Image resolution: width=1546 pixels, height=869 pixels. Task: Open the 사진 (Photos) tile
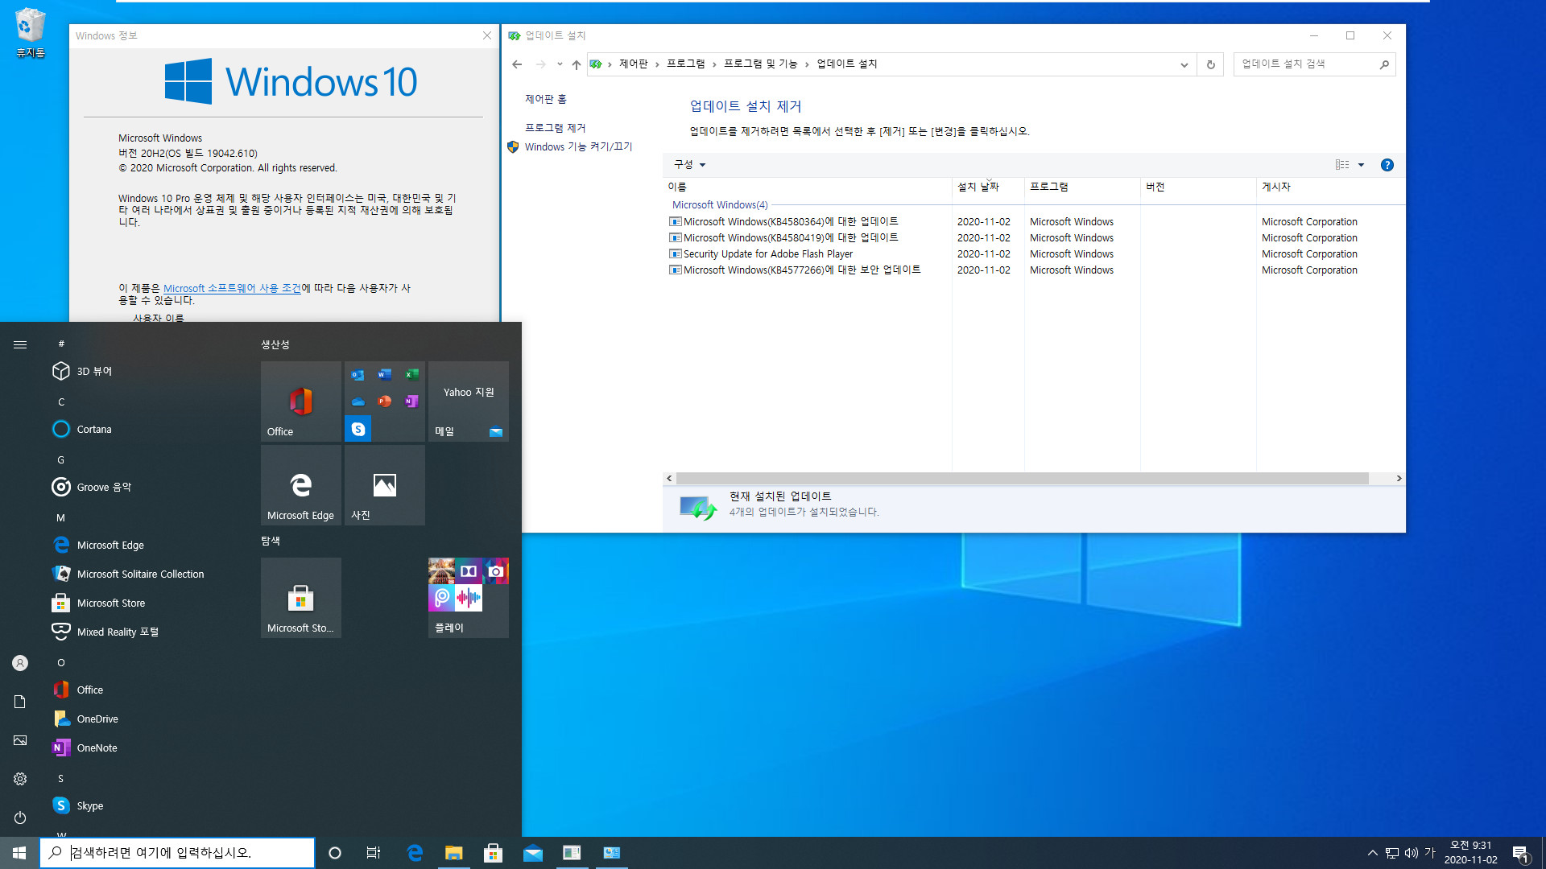point(385,485)
